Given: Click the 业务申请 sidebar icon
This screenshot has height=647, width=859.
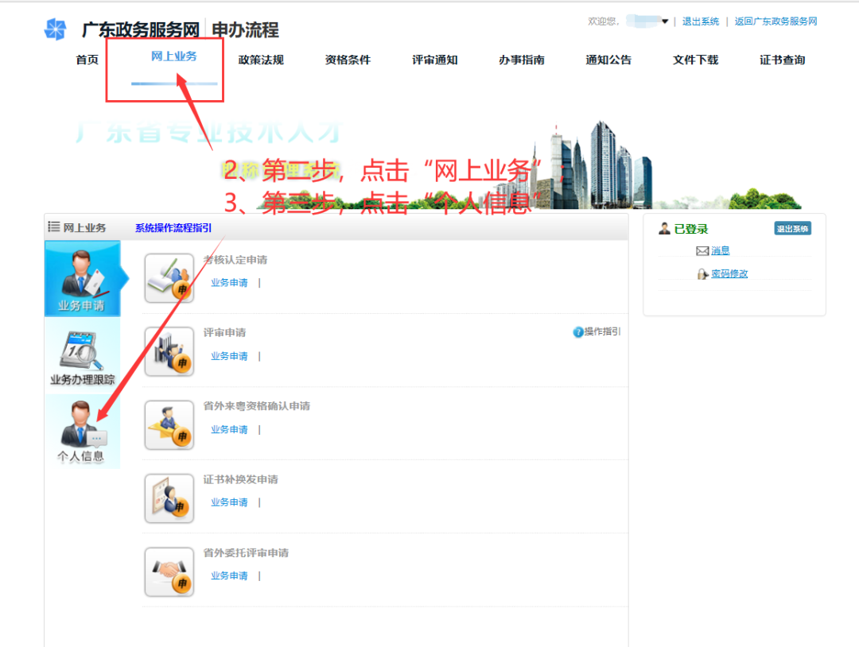Looking at the screenshot, I should click(x=82, y=279).
